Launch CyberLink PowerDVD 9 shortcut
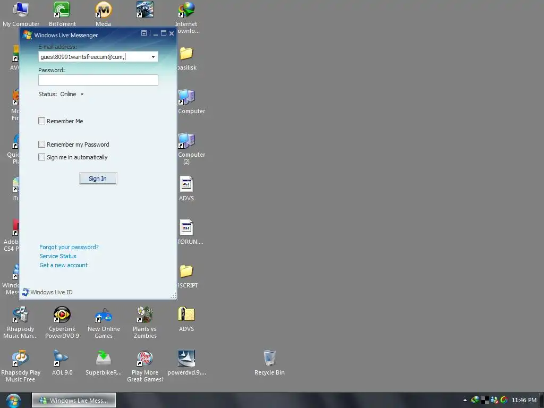 tap(62, 322)
